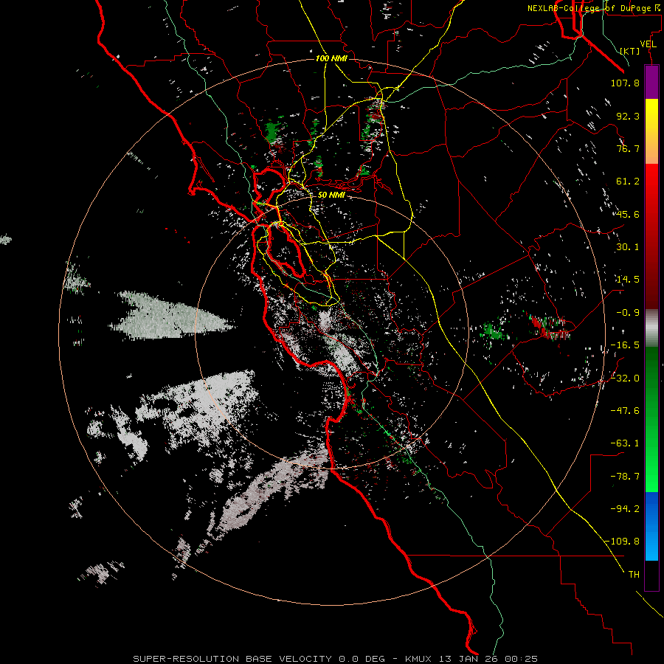Click the 13 JAN 26 date in the caption
Viewport: 664px width, 664px height.
click(469, 659)
